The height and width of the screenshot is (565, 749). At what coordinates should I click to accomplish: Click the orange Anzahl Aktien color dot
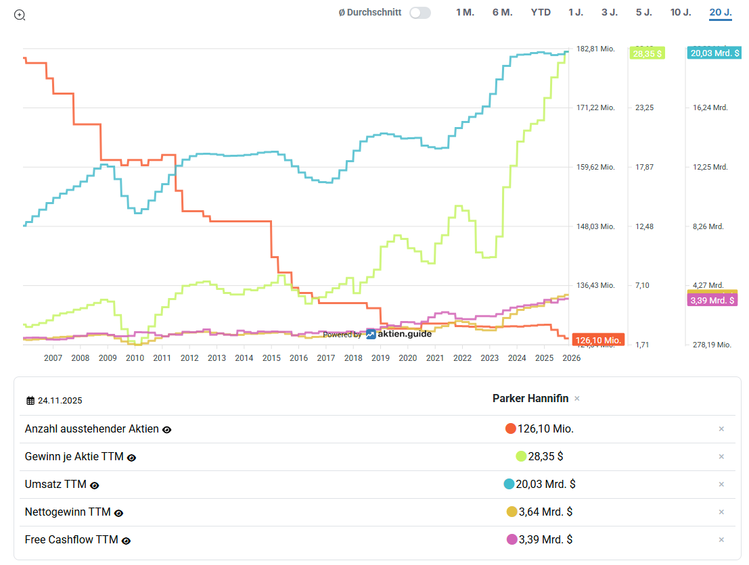point(511,428)
